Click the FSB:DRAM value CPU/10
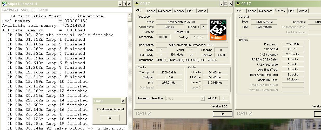Image resolution: width=321 pixels, height=130 pixels. (293, 49)
